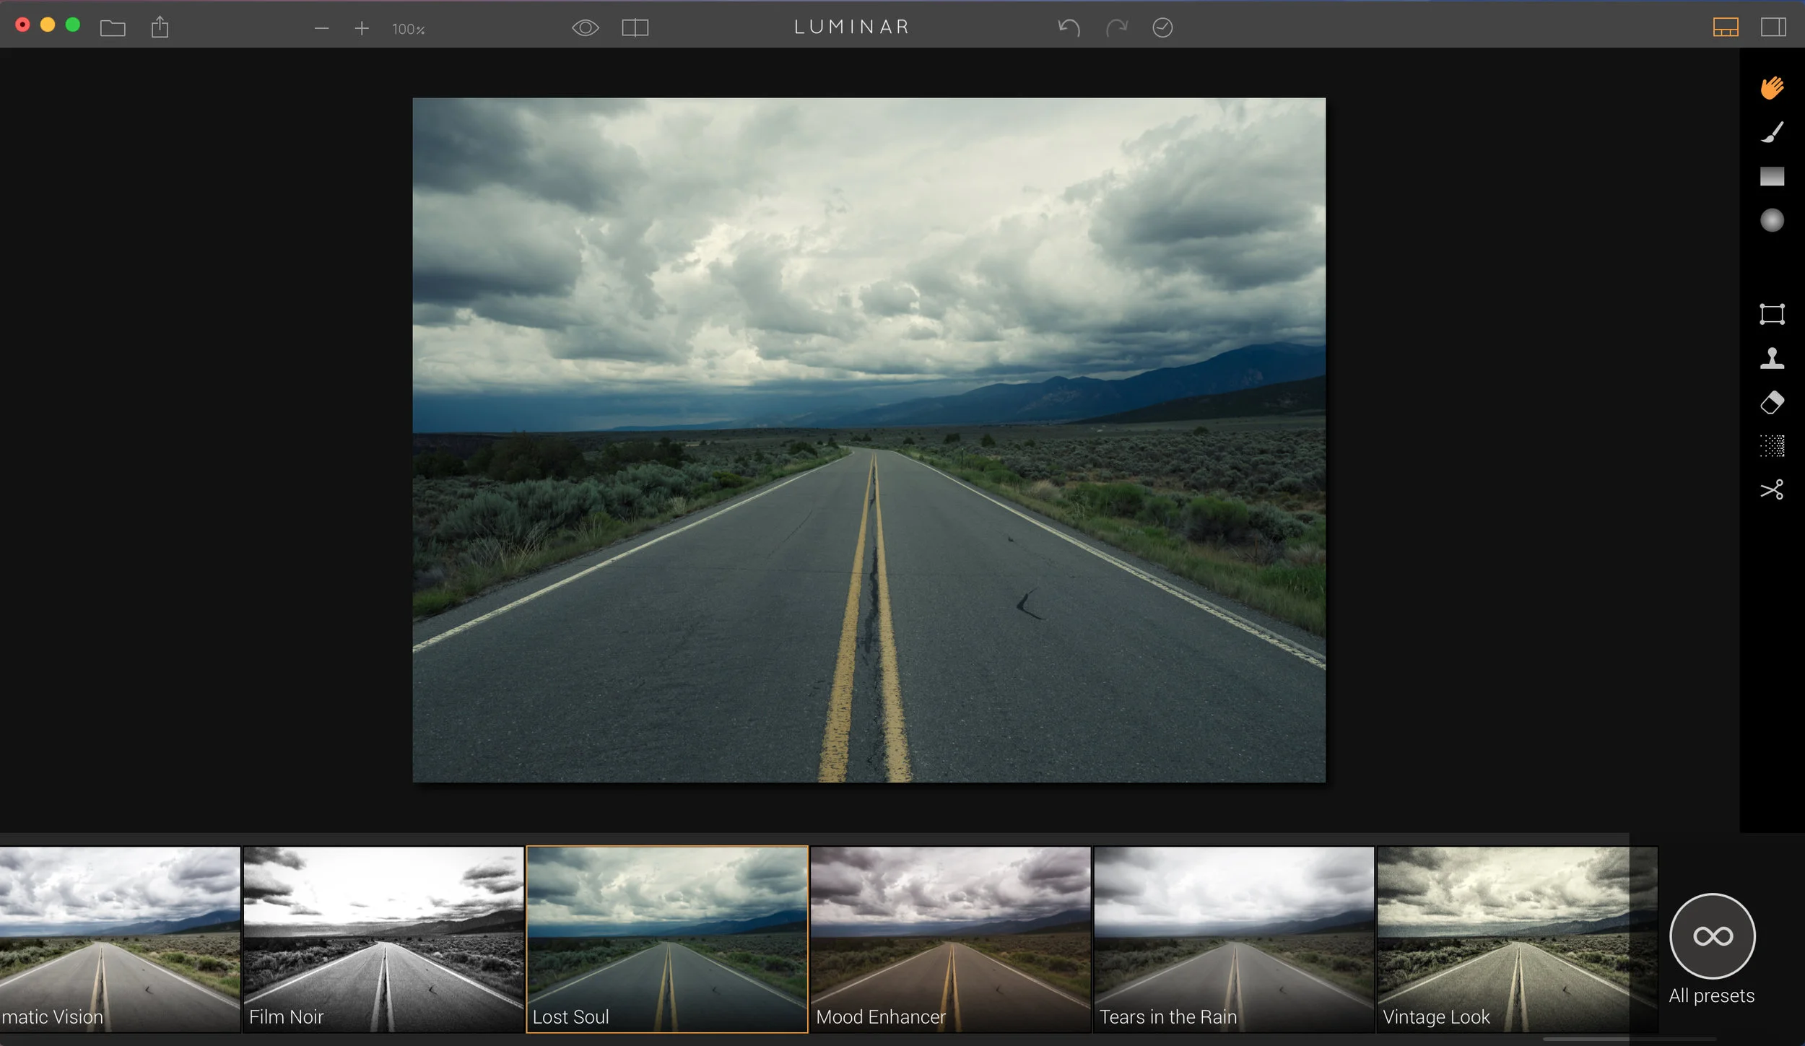Choose the Radial Mask tool
The image size is (1805, 1046).
point(1771,220)
